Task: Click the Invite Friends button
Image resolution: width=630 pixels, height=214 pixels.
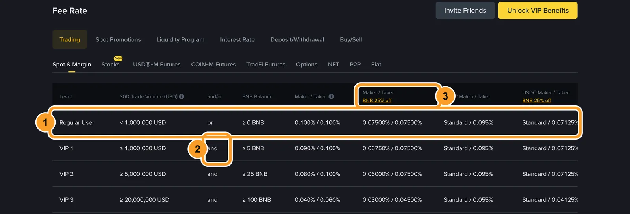Action: 465,11
